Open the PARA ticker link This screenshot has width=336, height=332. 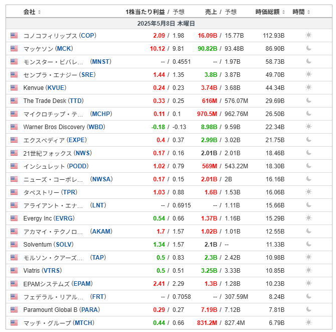[90, 310]
